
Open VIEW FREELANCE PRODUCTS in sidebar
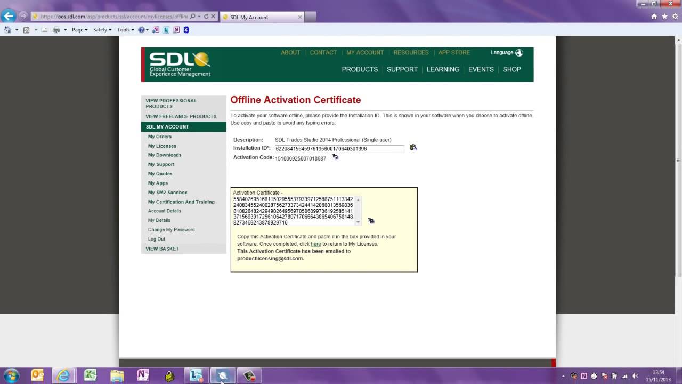(x=181, y=116)
